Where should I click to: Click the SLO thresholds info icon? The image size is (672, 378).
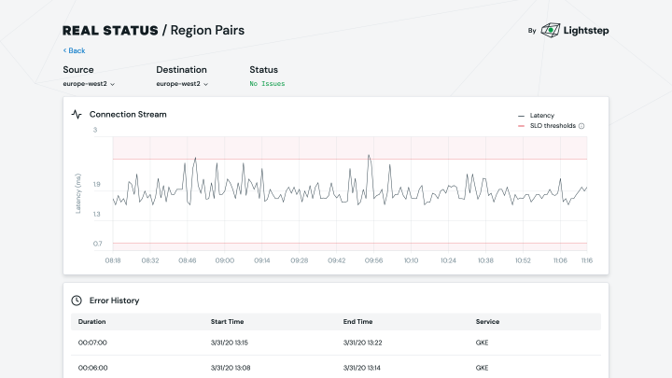click(x=581, y=126)
